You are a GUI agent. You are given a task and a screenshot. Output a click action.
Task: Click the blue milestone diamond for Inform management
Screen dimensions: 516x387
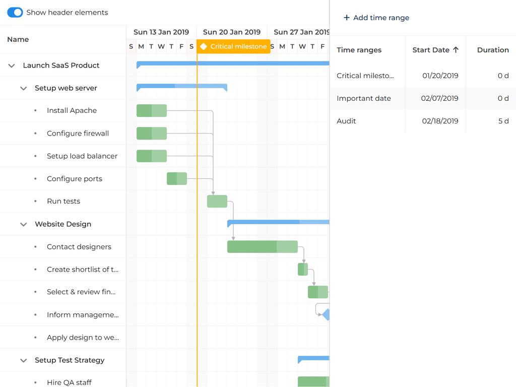pyautogui.click(x=327, y=315)
